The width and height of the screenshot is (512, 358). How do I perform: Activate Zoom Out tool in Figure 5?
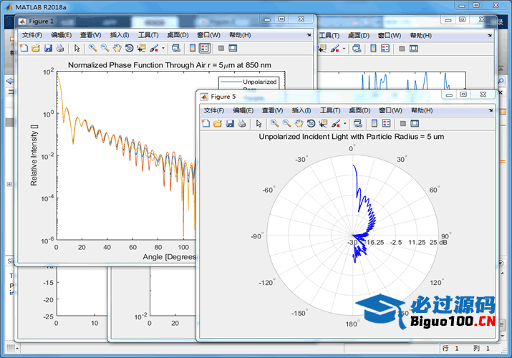pos(287,123)
